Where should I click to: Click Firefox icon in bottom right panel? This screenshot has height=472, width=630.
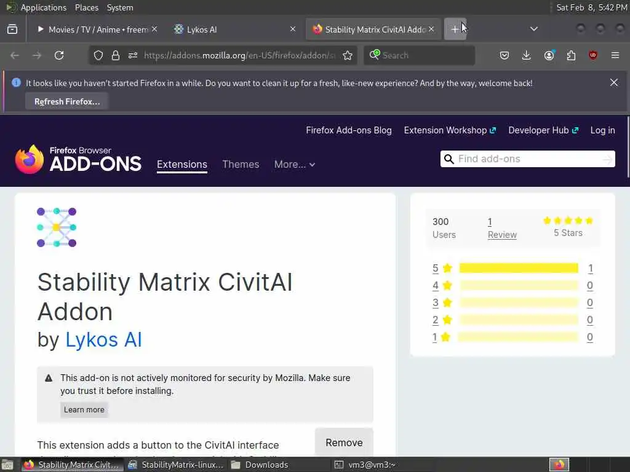coord(559,465)
